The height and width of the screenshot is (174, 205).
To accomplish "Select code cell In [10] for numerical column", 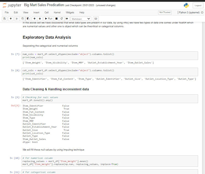I will pos(110,161).
